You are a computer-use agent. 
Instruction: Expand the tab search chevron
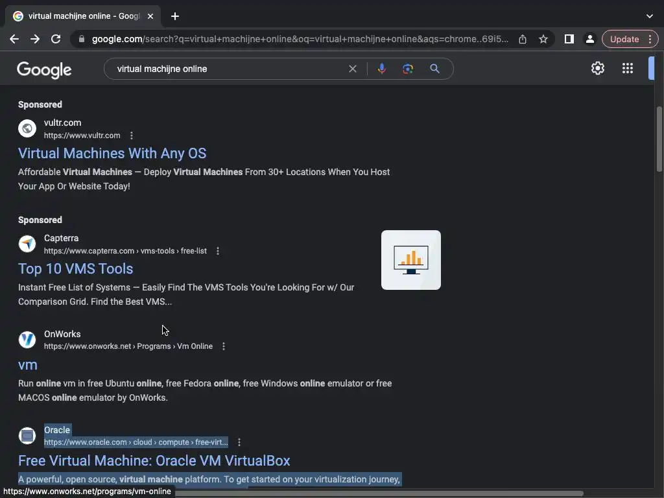pos(650,16)
